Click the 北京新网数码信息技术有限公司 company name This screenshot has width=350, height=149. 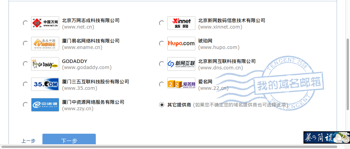pos(232,20)
